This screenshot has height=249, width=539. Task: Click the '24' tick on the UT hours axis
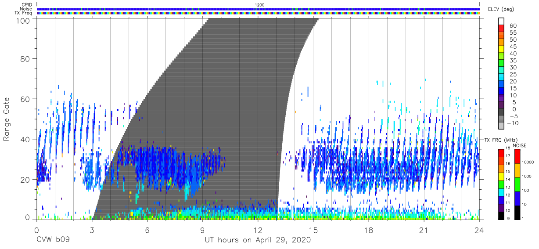(479, 230)
